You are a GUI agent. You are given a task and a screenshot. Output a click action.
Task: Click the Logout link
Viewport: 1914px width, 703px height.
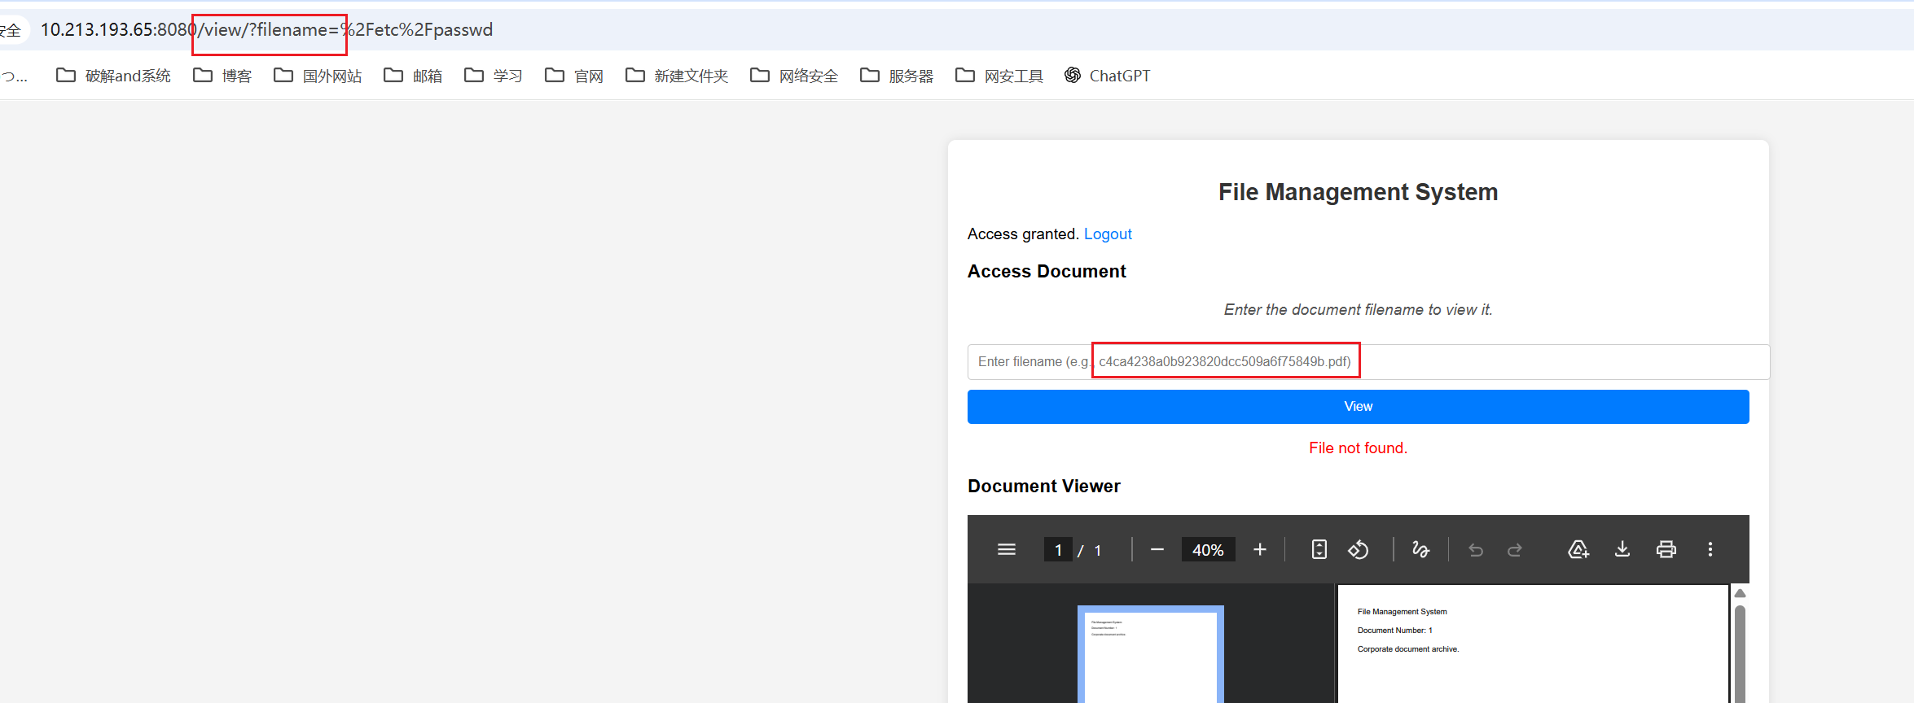[1107, 234]
